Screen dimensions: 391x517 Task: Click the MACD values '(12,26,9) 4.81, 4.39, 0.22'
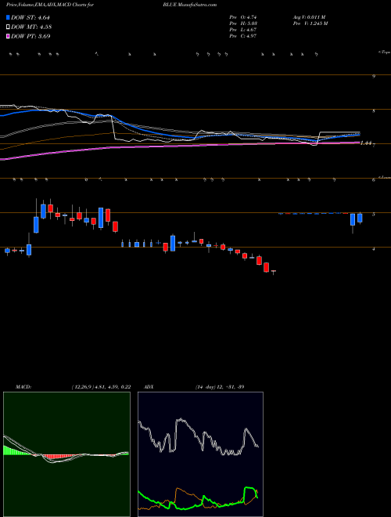point(101,387)
